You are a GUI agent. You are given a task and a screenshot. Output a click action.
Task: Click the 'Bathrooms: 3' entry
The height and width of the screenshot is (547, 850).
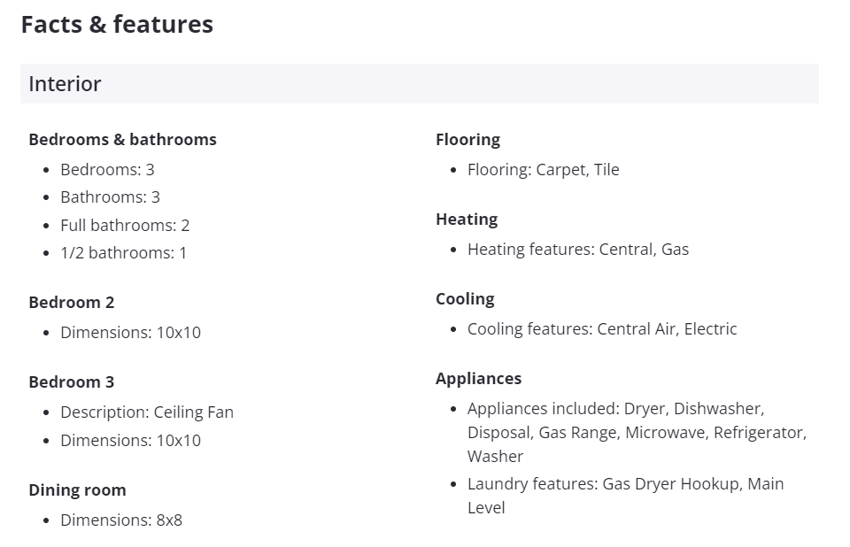[x=110, y=197]
